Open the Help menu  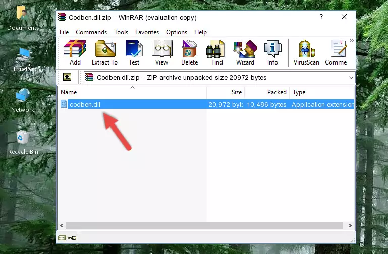coord(200,32)
